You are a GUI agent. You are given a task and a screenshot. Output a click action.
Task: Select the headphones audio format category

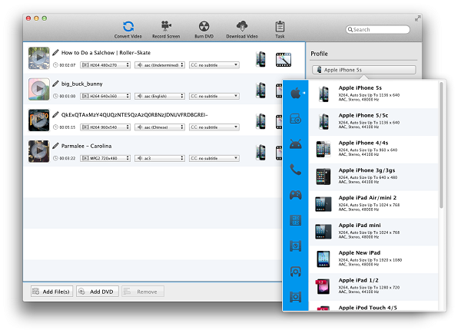tap(296, 272)
